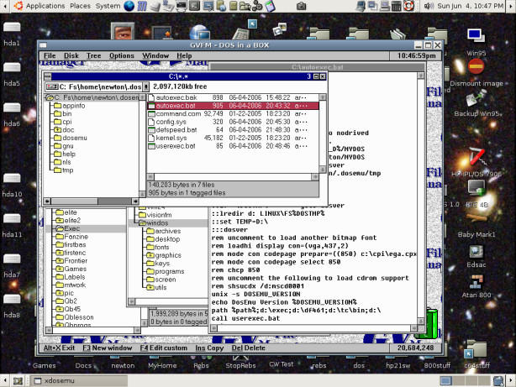Select the cpi folder in tree

(63, 122)
